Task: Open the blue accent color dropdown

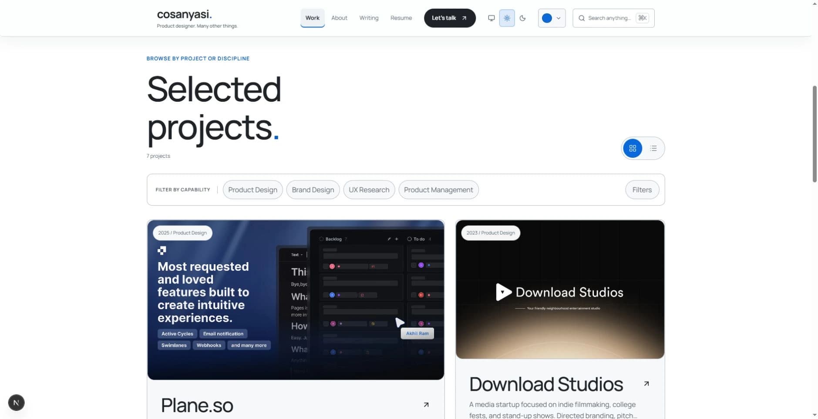Action: [552, 18]
